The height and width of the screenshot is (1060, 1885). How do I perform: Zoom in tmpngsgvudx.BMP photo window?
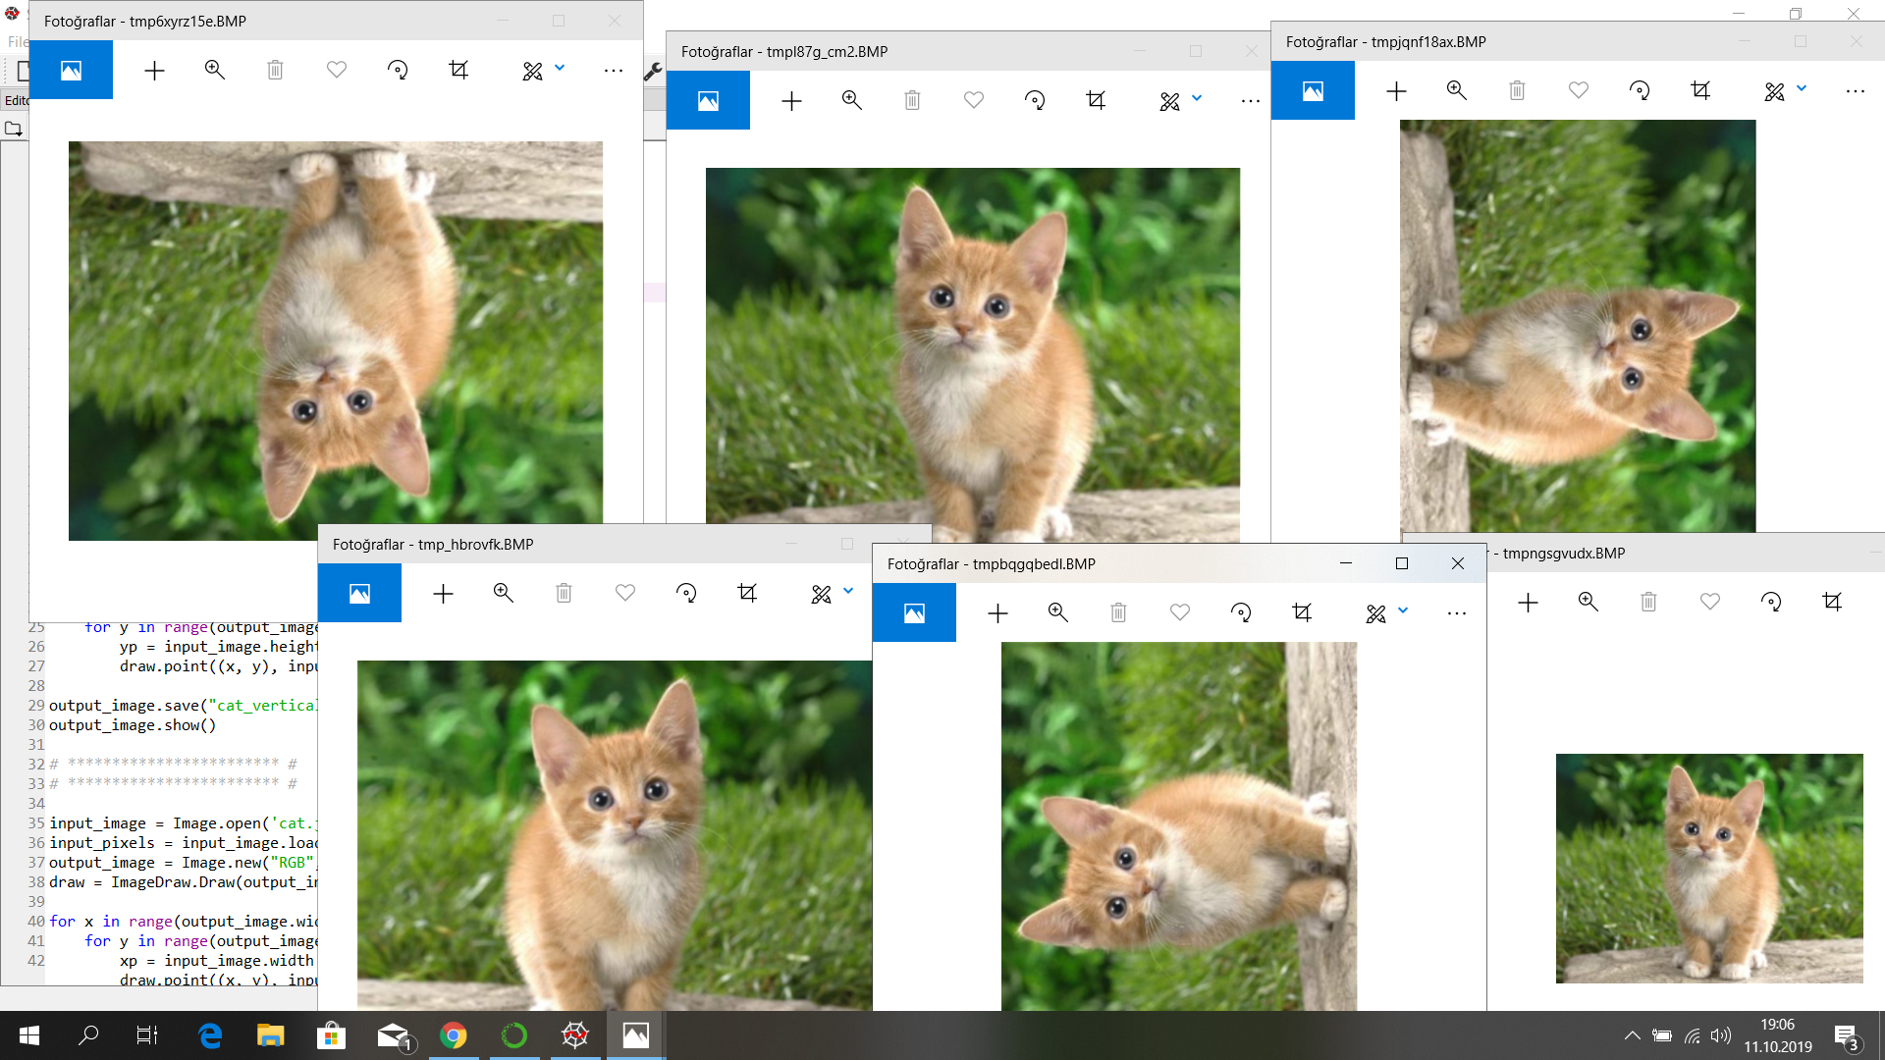1588,602
